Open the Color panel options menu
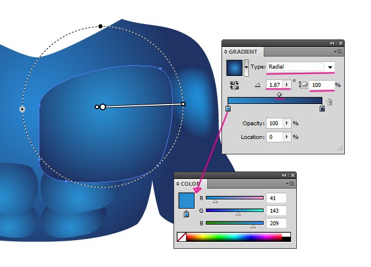 tap(291, 184)
